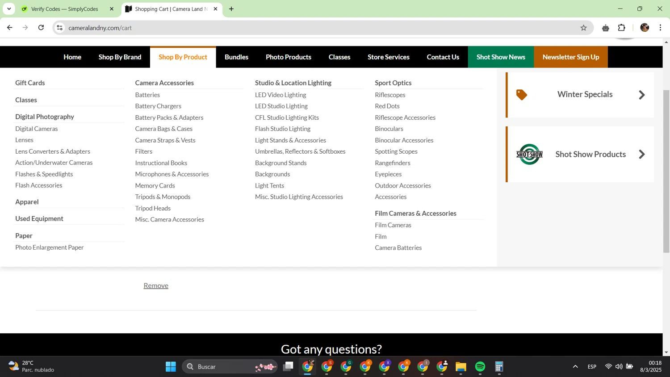Click the Winter Specials chevron arrow
The height and width of the screenshot is (377, 670).
[x=642, y=95]
